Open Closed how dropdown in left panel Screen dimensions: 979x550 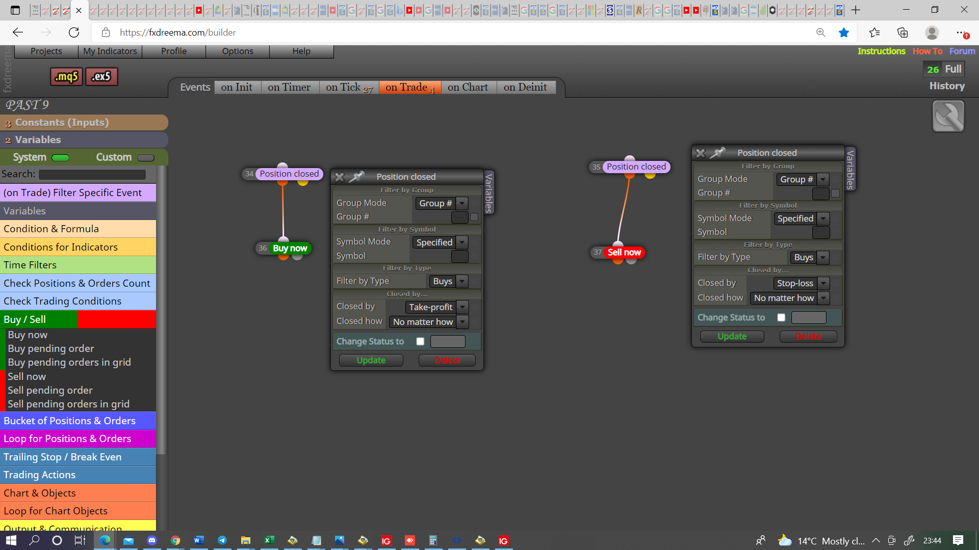tap(429, 322)
